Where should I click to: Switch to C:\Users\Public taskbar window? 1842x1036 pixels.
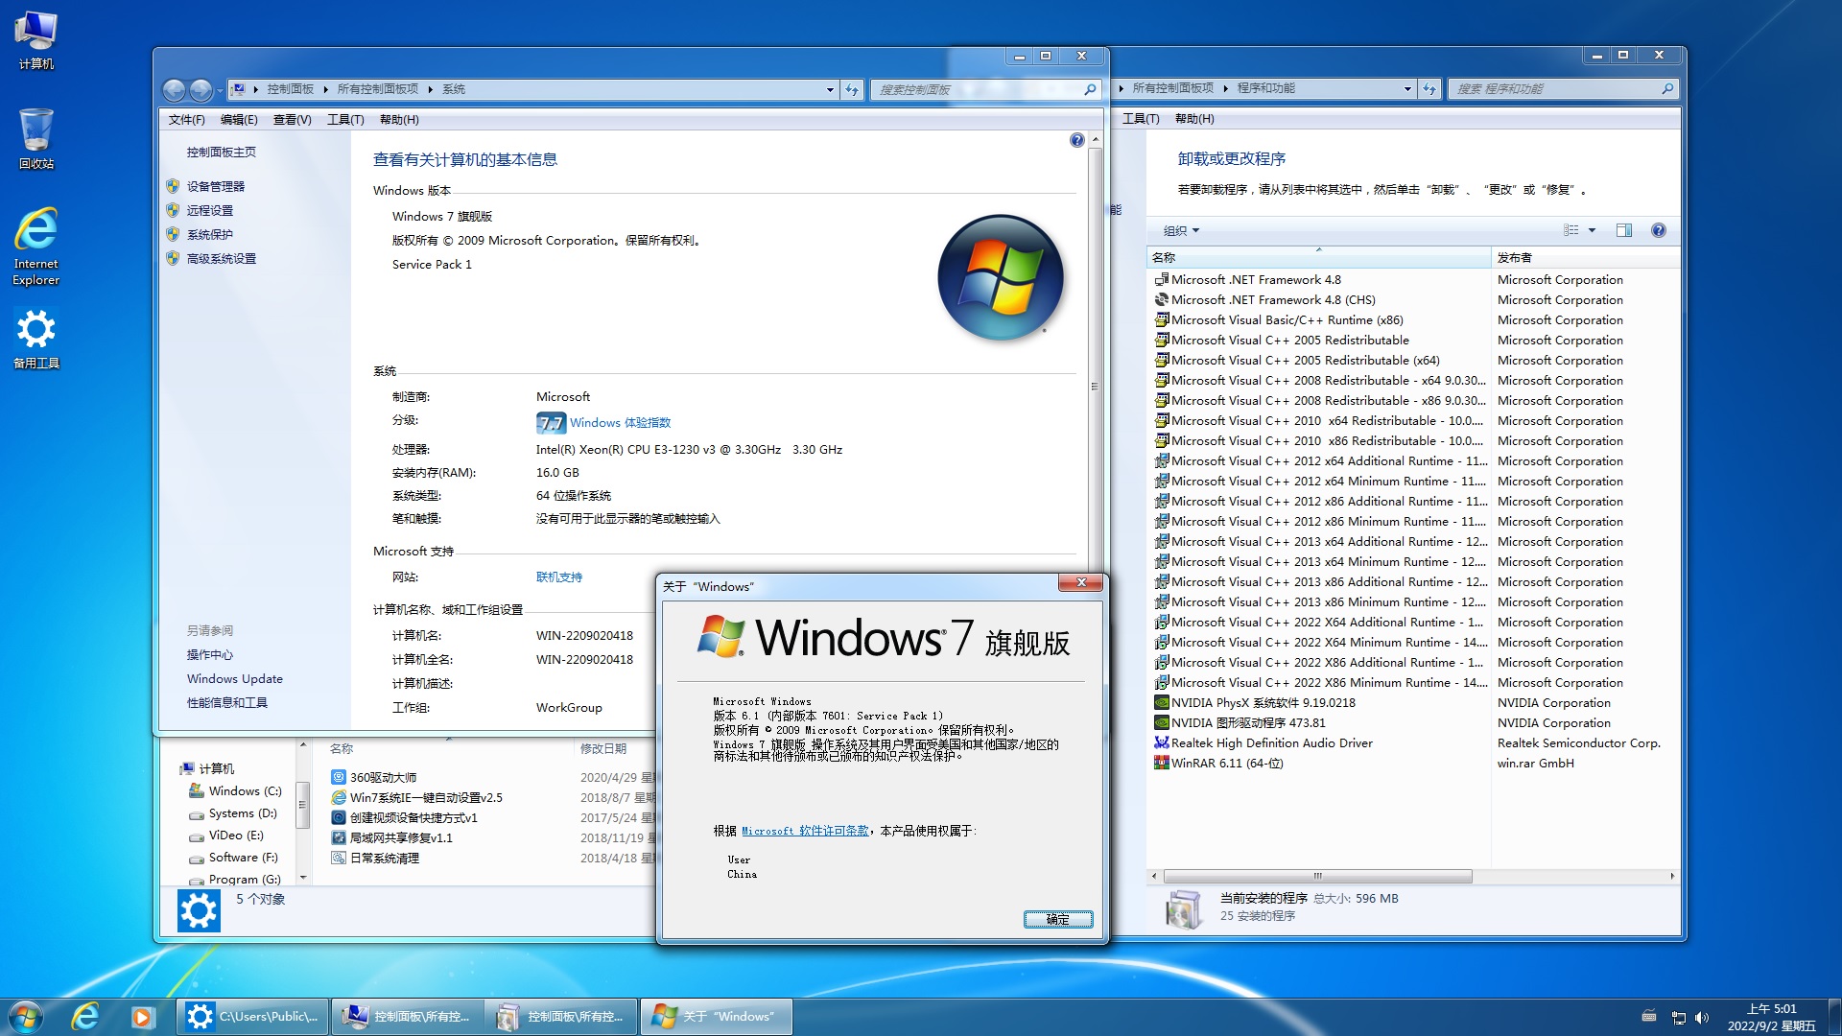[252, 1016]
